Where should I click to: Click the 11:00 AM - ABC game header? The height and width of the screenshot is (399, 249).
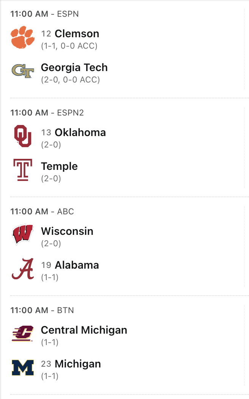click(42, 212)
